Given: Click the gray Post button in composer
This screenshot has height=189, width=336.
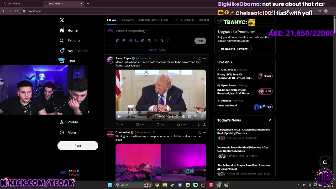Looking at the screenshot, I should [x=200, y=41].
